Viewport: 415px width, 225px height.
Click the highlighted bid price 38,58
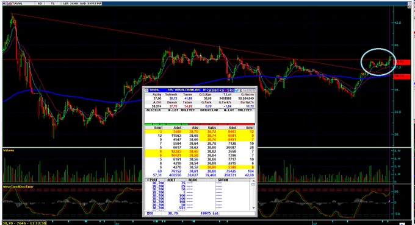tap(194, 155)
